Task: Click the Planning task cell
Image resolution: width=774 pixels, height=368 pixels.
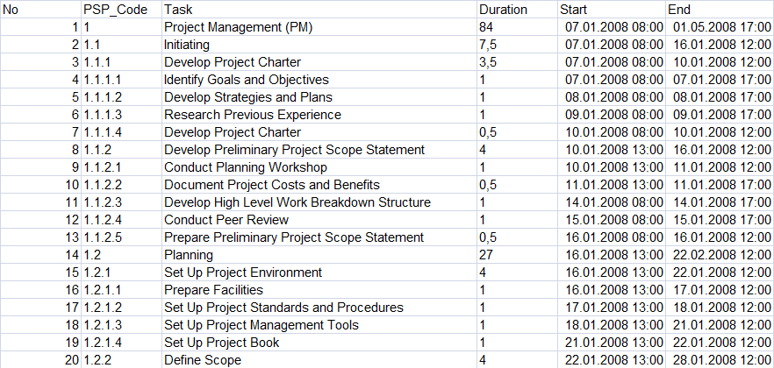Action: [x=319, y=255]
